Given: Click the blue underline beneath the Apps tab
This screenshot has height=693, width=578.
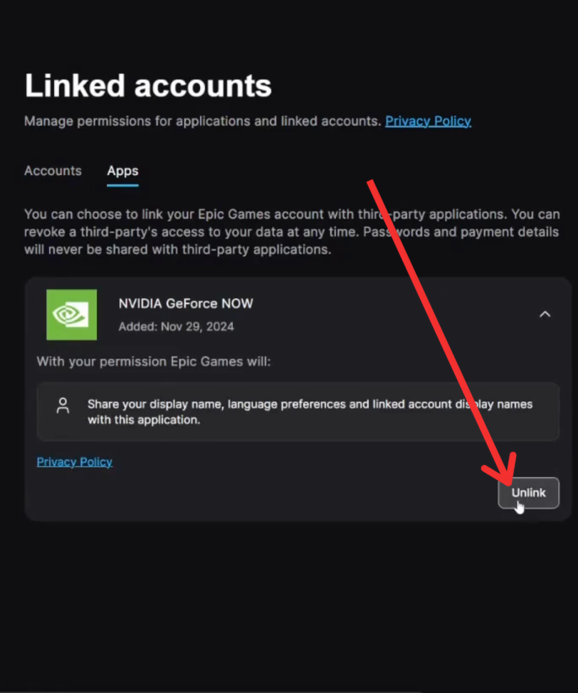Looking at the screenshot, I should coord(122,185).
